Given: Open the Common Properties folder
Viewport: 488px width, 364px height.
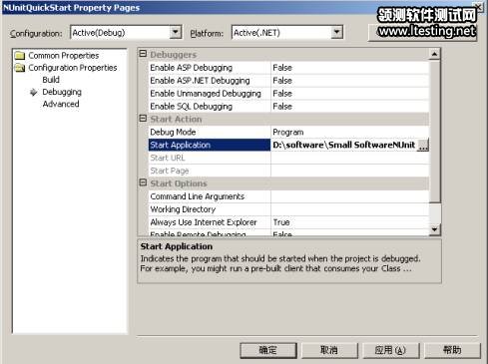Looking at the screenshot, I should [64, 56].
